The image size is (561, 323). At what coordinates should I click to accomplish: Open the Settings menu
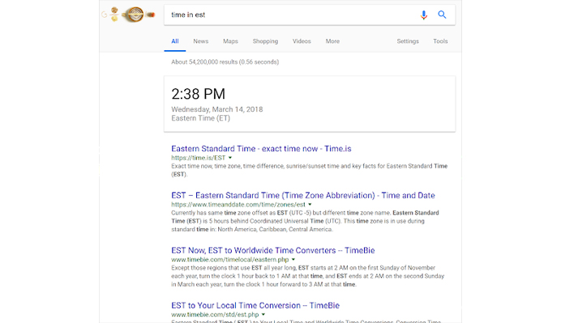pos(408,41)
